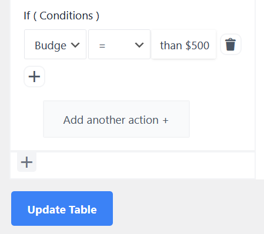Screen dimensions: 264x234
Task: Delete the condition using the trash icon
Action: point(230,45)
